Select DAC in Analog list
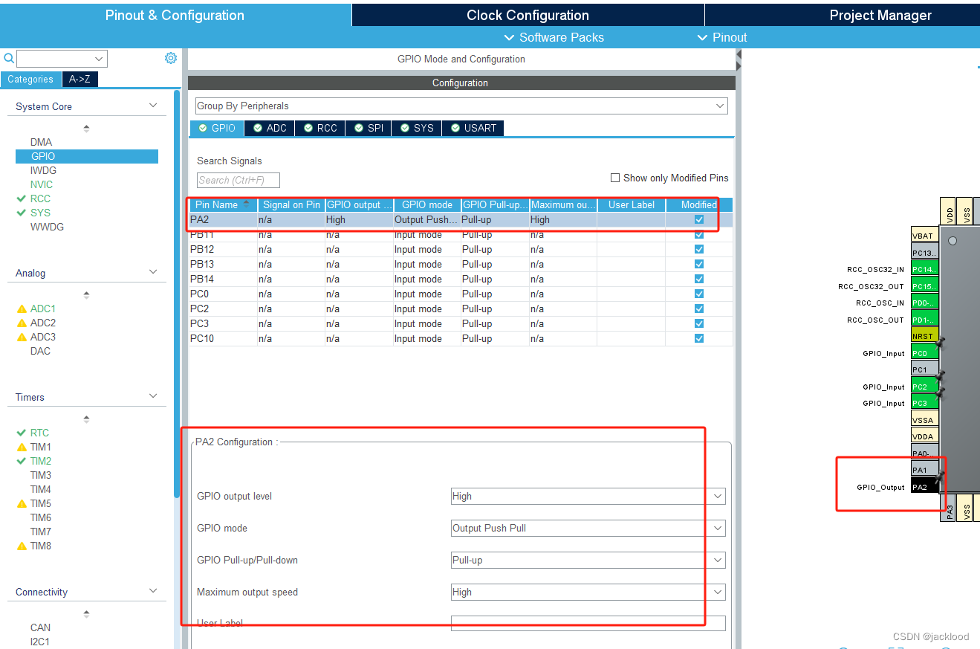 click(x=41, y=351)
